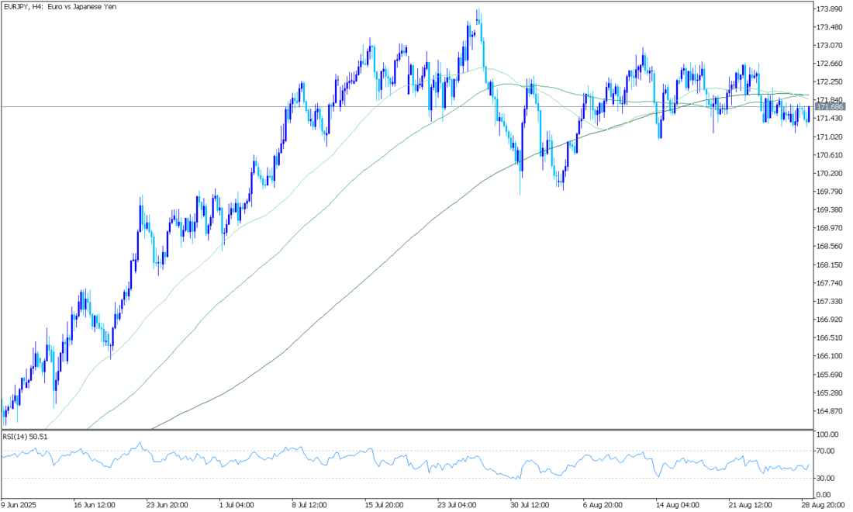Click the 173.890 price axis label
The image size is (853, 512).
tap(830, 9)
